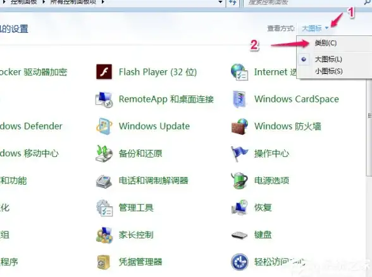Click the 所有控制面板项 breadcrumb
The width and height of the screenshot is (372, 277).
click(x=73, y=2)
